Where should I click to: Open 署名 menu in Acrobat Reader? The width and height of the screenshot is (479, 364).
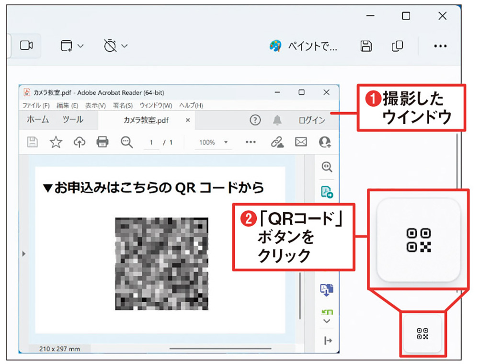pos(123,106)
